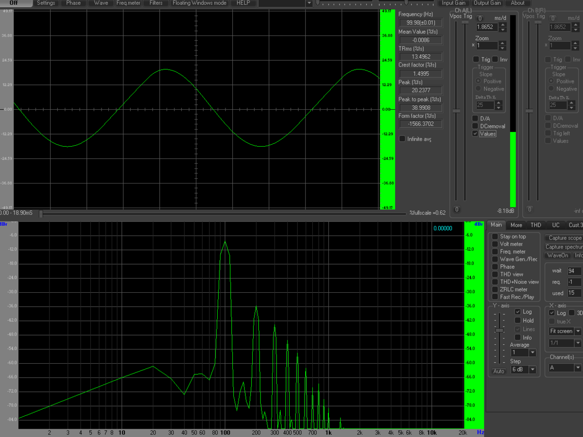This screenshot has height=437, width=583.
Task: Enable the Y-axis Info checkbox
Action: (518, 337)
